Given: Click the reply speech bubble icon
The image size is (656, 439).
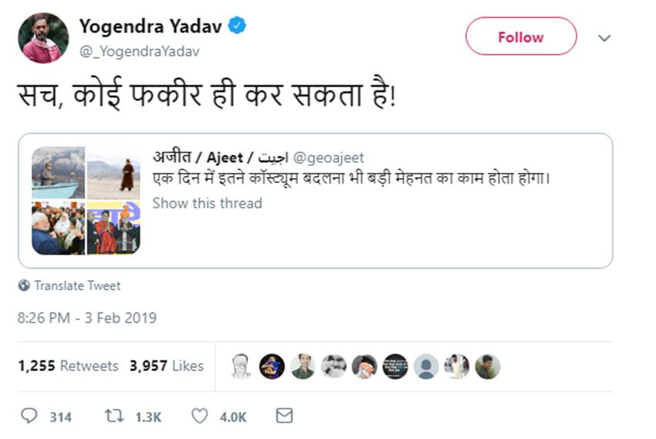Looking at the screenshot, I should 29,416.
